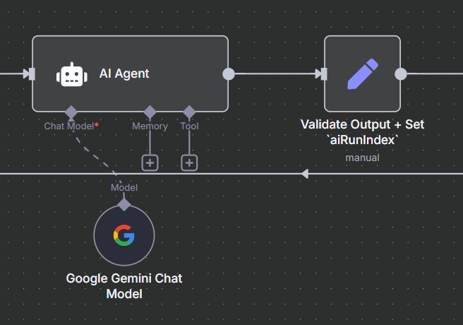Open the Google Gemini Chat Model node
This screenshot has height=325, width=463.
124,235
